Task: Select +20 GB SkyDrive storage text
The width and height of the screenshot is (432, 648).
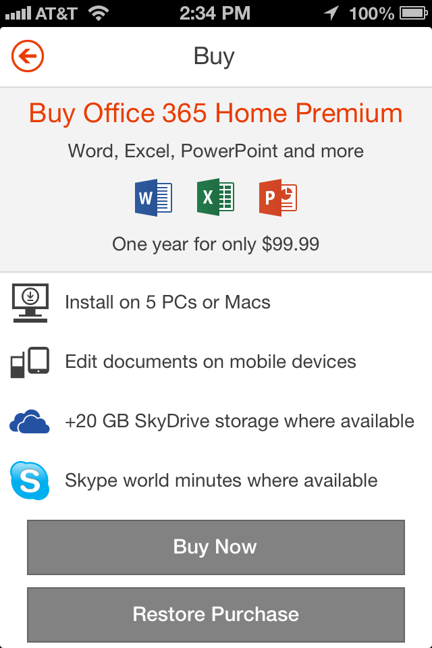Action: click(240, 421)
